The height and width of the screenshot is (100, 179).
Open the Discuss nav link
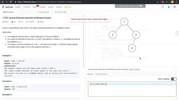point(59,7)
